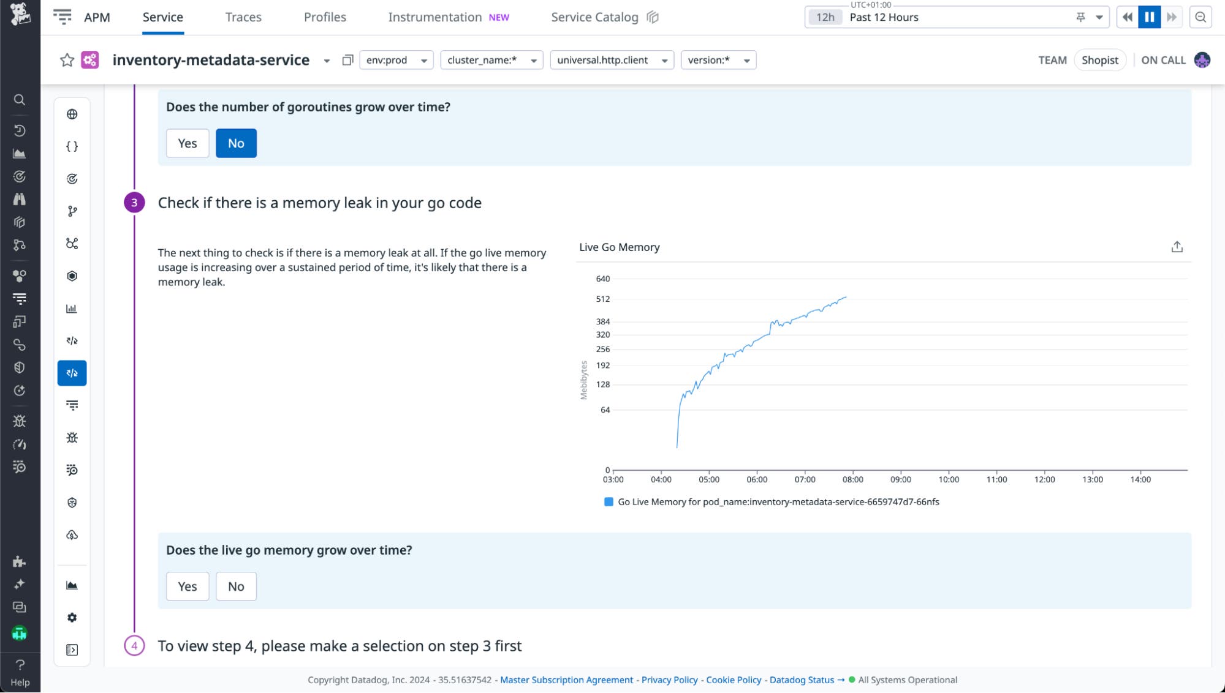1225x693 pixels.
Task: Switch to the Traces tab
Action: click(x=243, y=17)
